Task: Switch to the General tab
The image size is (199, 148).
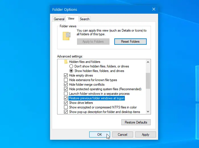Action: coord(59,19)
